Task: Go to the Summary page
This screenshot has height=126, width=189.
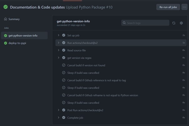Action: point(14,19)
